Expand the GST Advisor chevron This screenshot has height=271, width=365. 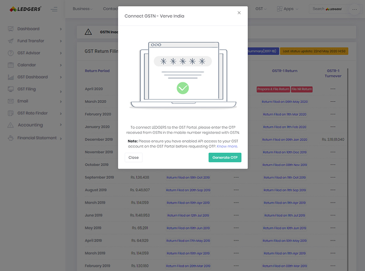(61, 53)
